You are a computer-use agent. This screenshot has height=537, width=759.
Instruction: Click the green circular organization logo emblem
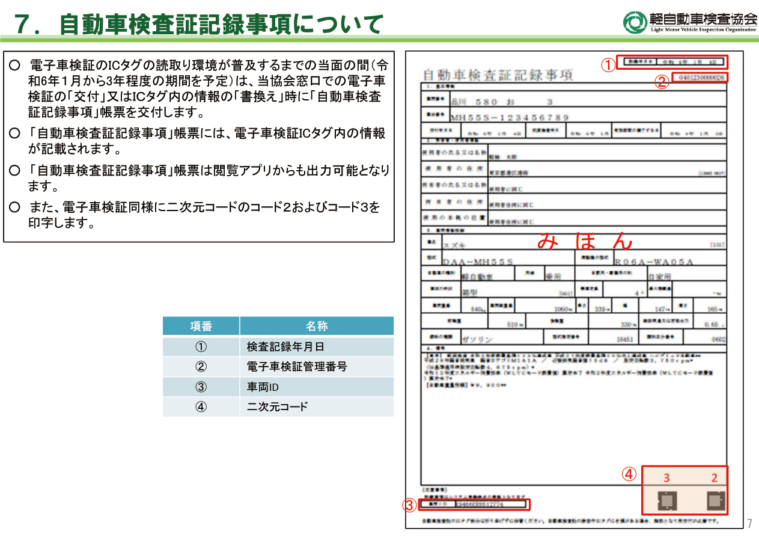[x=635, y=22]
